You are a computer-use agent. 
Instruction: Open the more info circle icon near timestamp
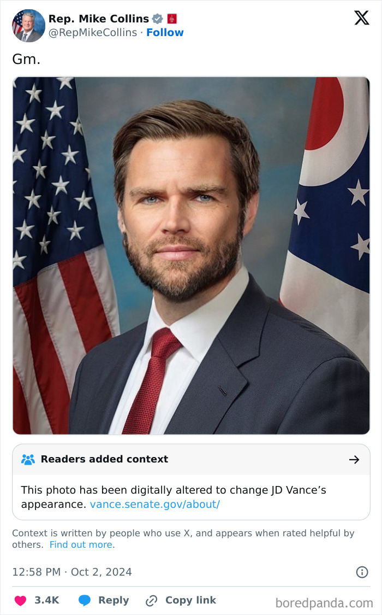click(x=361, y=572)
